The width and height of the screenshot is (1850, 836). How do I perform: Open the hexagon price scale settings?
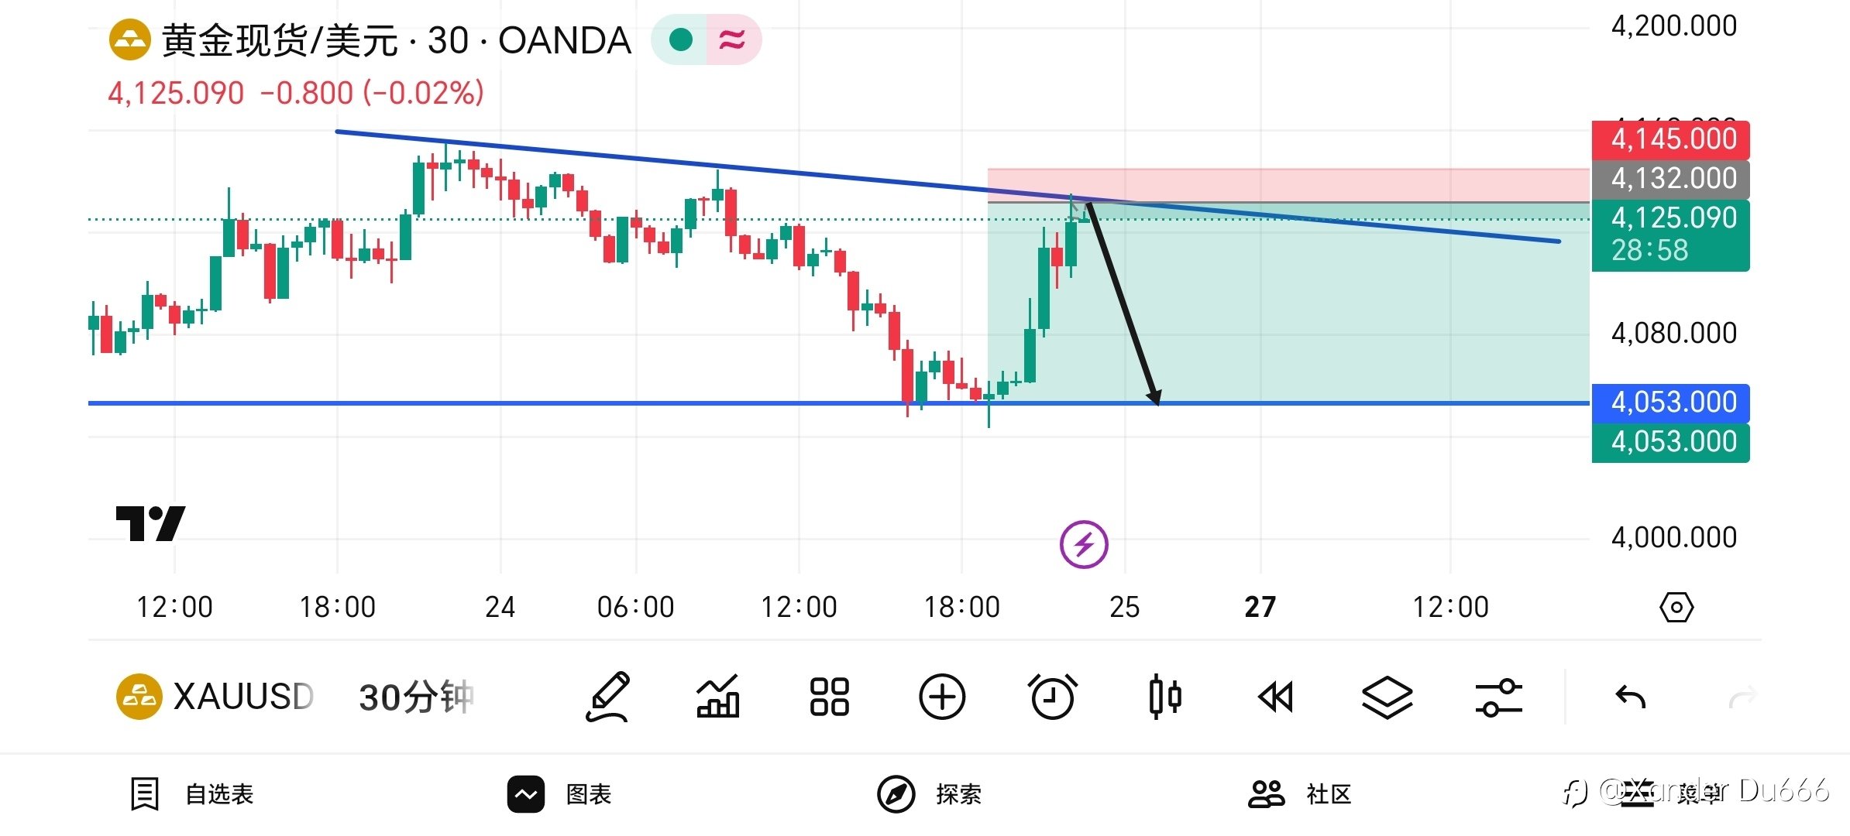pos(1676,608)
